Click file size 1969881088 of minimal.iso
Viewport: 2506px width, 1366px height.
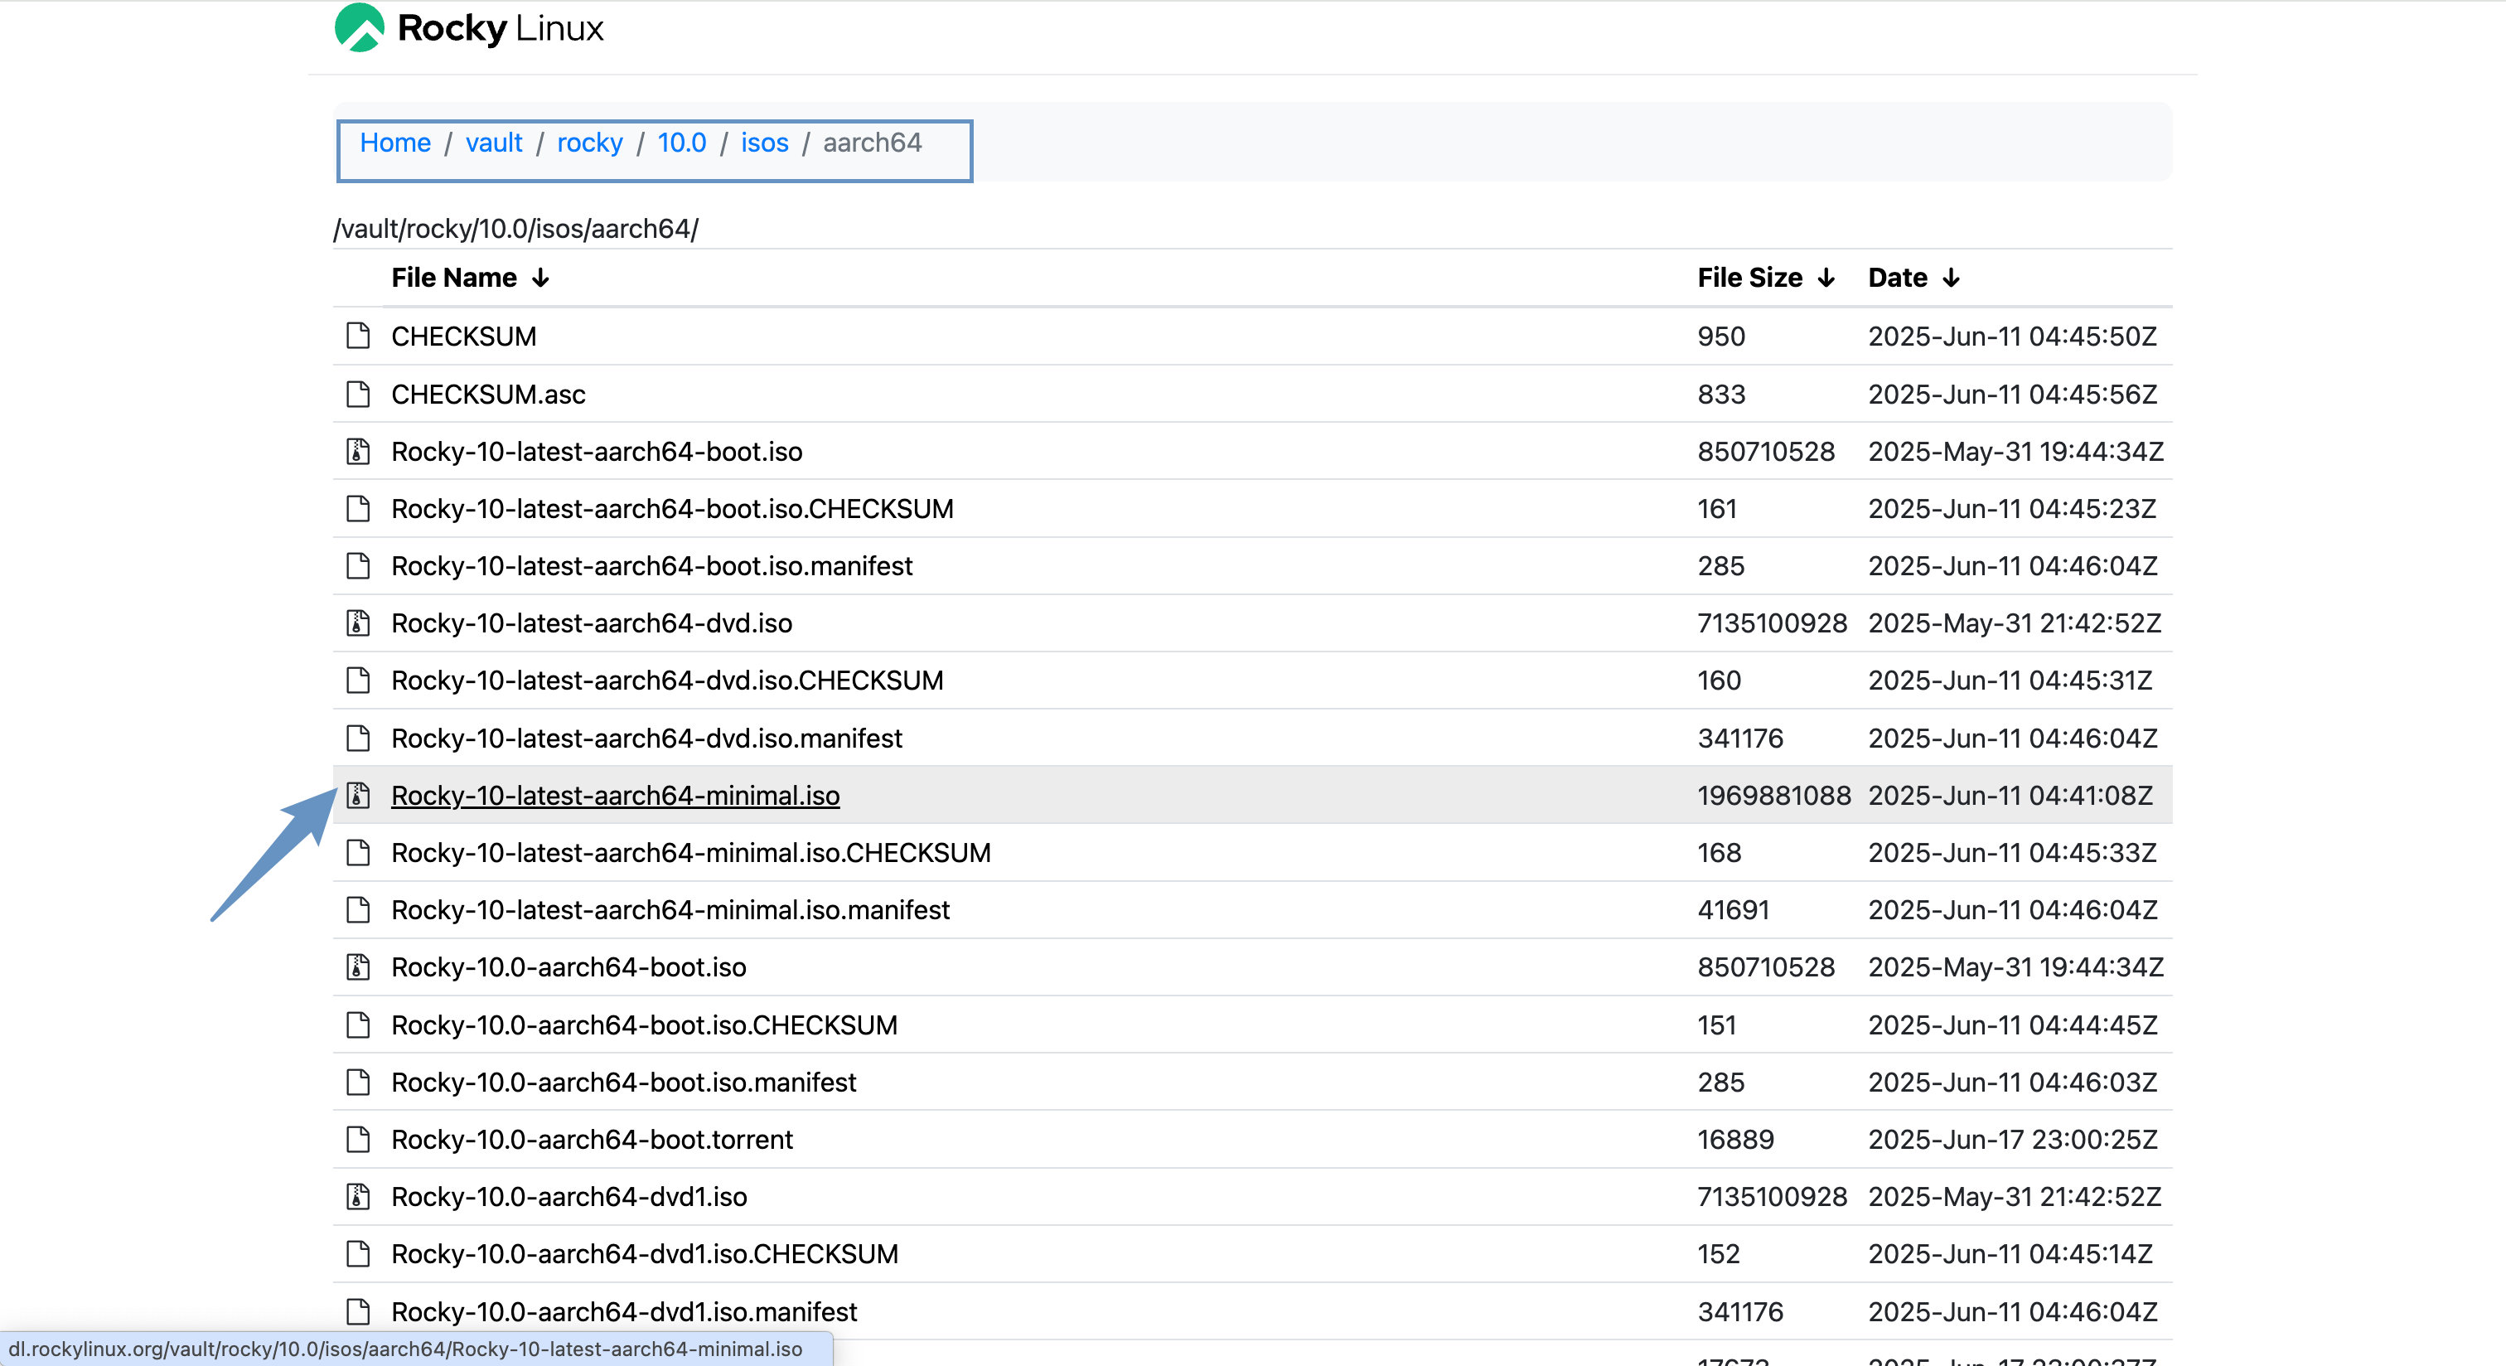(x=1774, y=795)
